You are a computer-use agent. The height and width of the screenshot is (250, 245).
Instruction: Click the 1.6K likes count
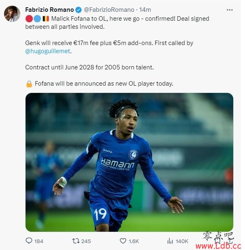click(134, 241)
